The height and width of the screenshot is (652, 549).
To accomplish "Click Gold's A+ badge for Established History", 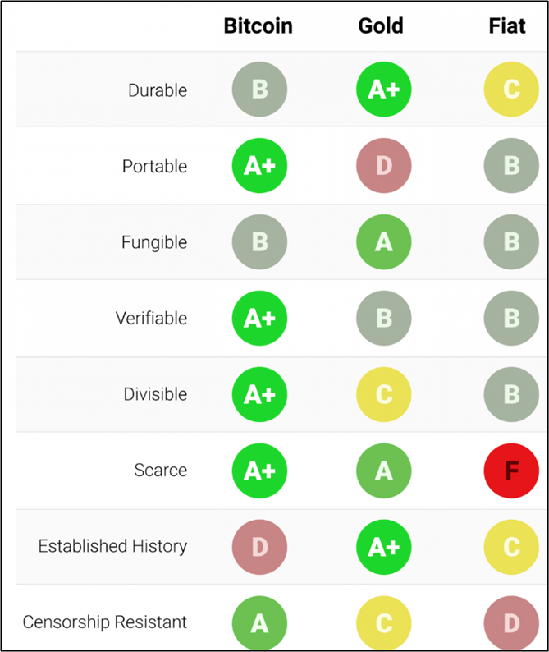I will click(x=383, y=546).
